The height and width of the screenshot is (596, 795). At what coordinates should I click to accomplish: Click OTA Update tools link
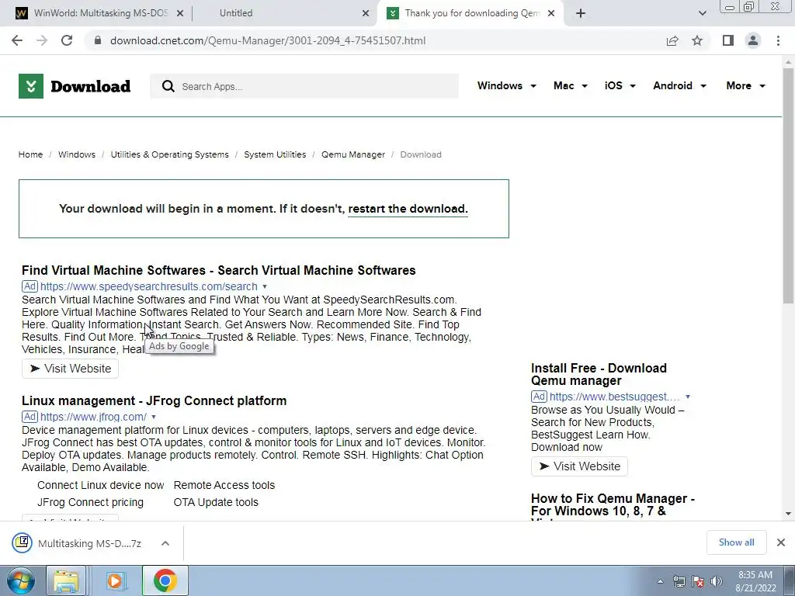[216, 502]
